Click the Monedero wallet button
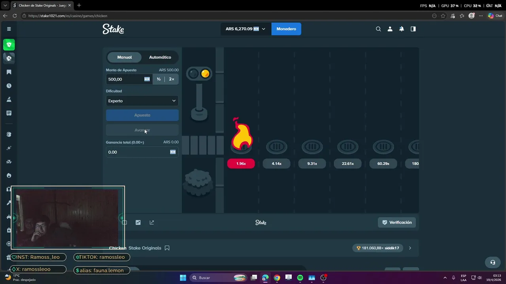Image resolution: width=506 pixels, height=284 pixels. tap(286, 29)
